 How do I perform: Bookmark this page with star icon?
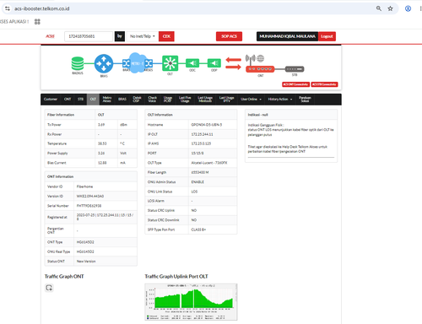(390, 8)
